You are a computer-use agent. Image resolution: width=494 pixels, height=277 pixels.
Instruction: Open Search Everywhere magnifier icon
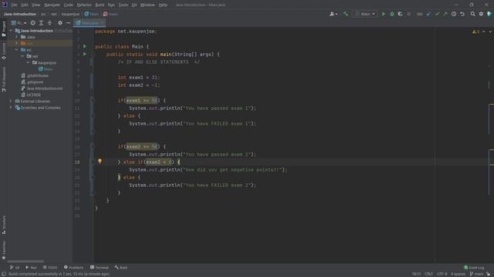(472, 14)
